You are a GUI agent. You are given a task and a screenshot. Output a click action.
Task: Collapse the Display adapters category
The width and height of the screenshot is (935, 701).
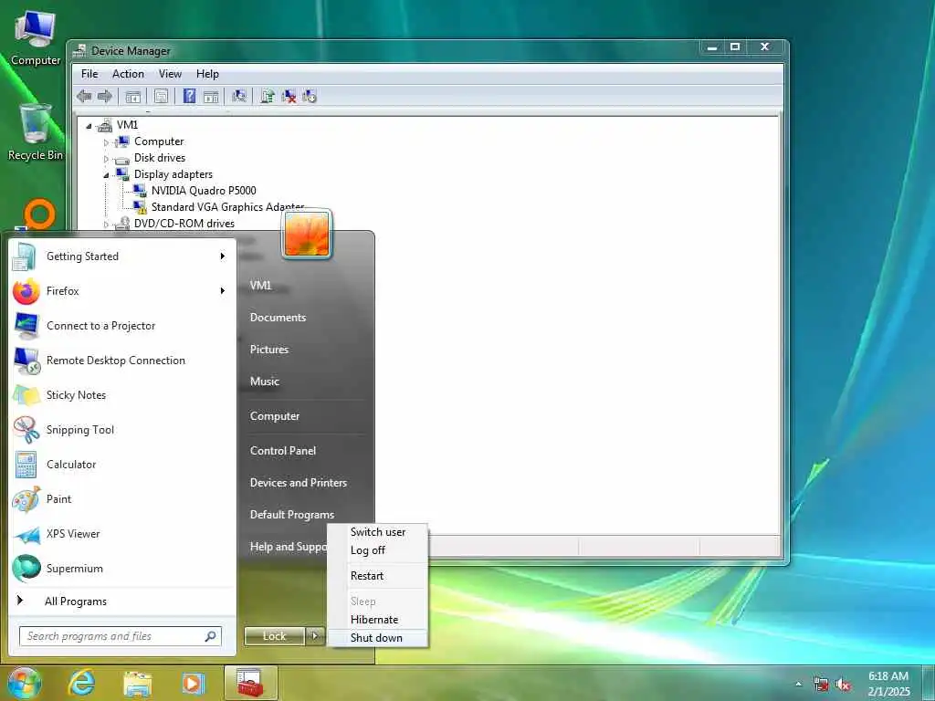(106, 175)
